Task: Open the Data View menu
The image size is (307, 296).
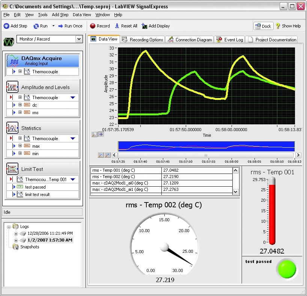Action: 82,15
